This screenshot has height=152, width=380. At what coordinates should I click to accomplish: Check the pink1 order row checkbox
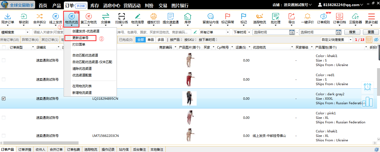point(4,118)
